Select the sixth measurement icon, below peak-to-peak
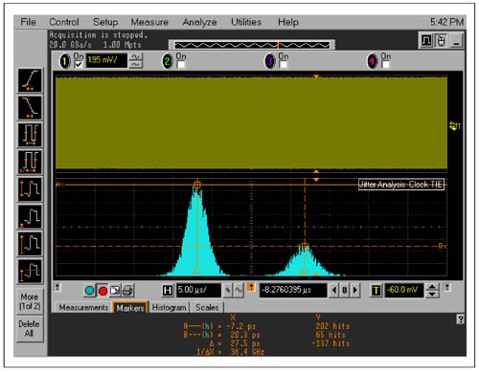The image size is (479, 372). coord(30,217)
